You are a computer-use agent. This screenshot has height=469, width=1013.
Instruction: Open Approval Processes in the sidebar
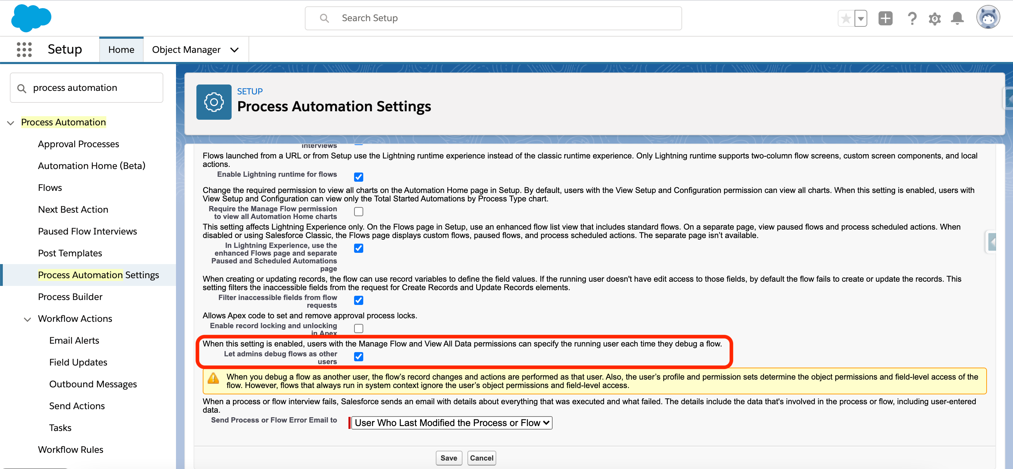(x=78, y=144)
